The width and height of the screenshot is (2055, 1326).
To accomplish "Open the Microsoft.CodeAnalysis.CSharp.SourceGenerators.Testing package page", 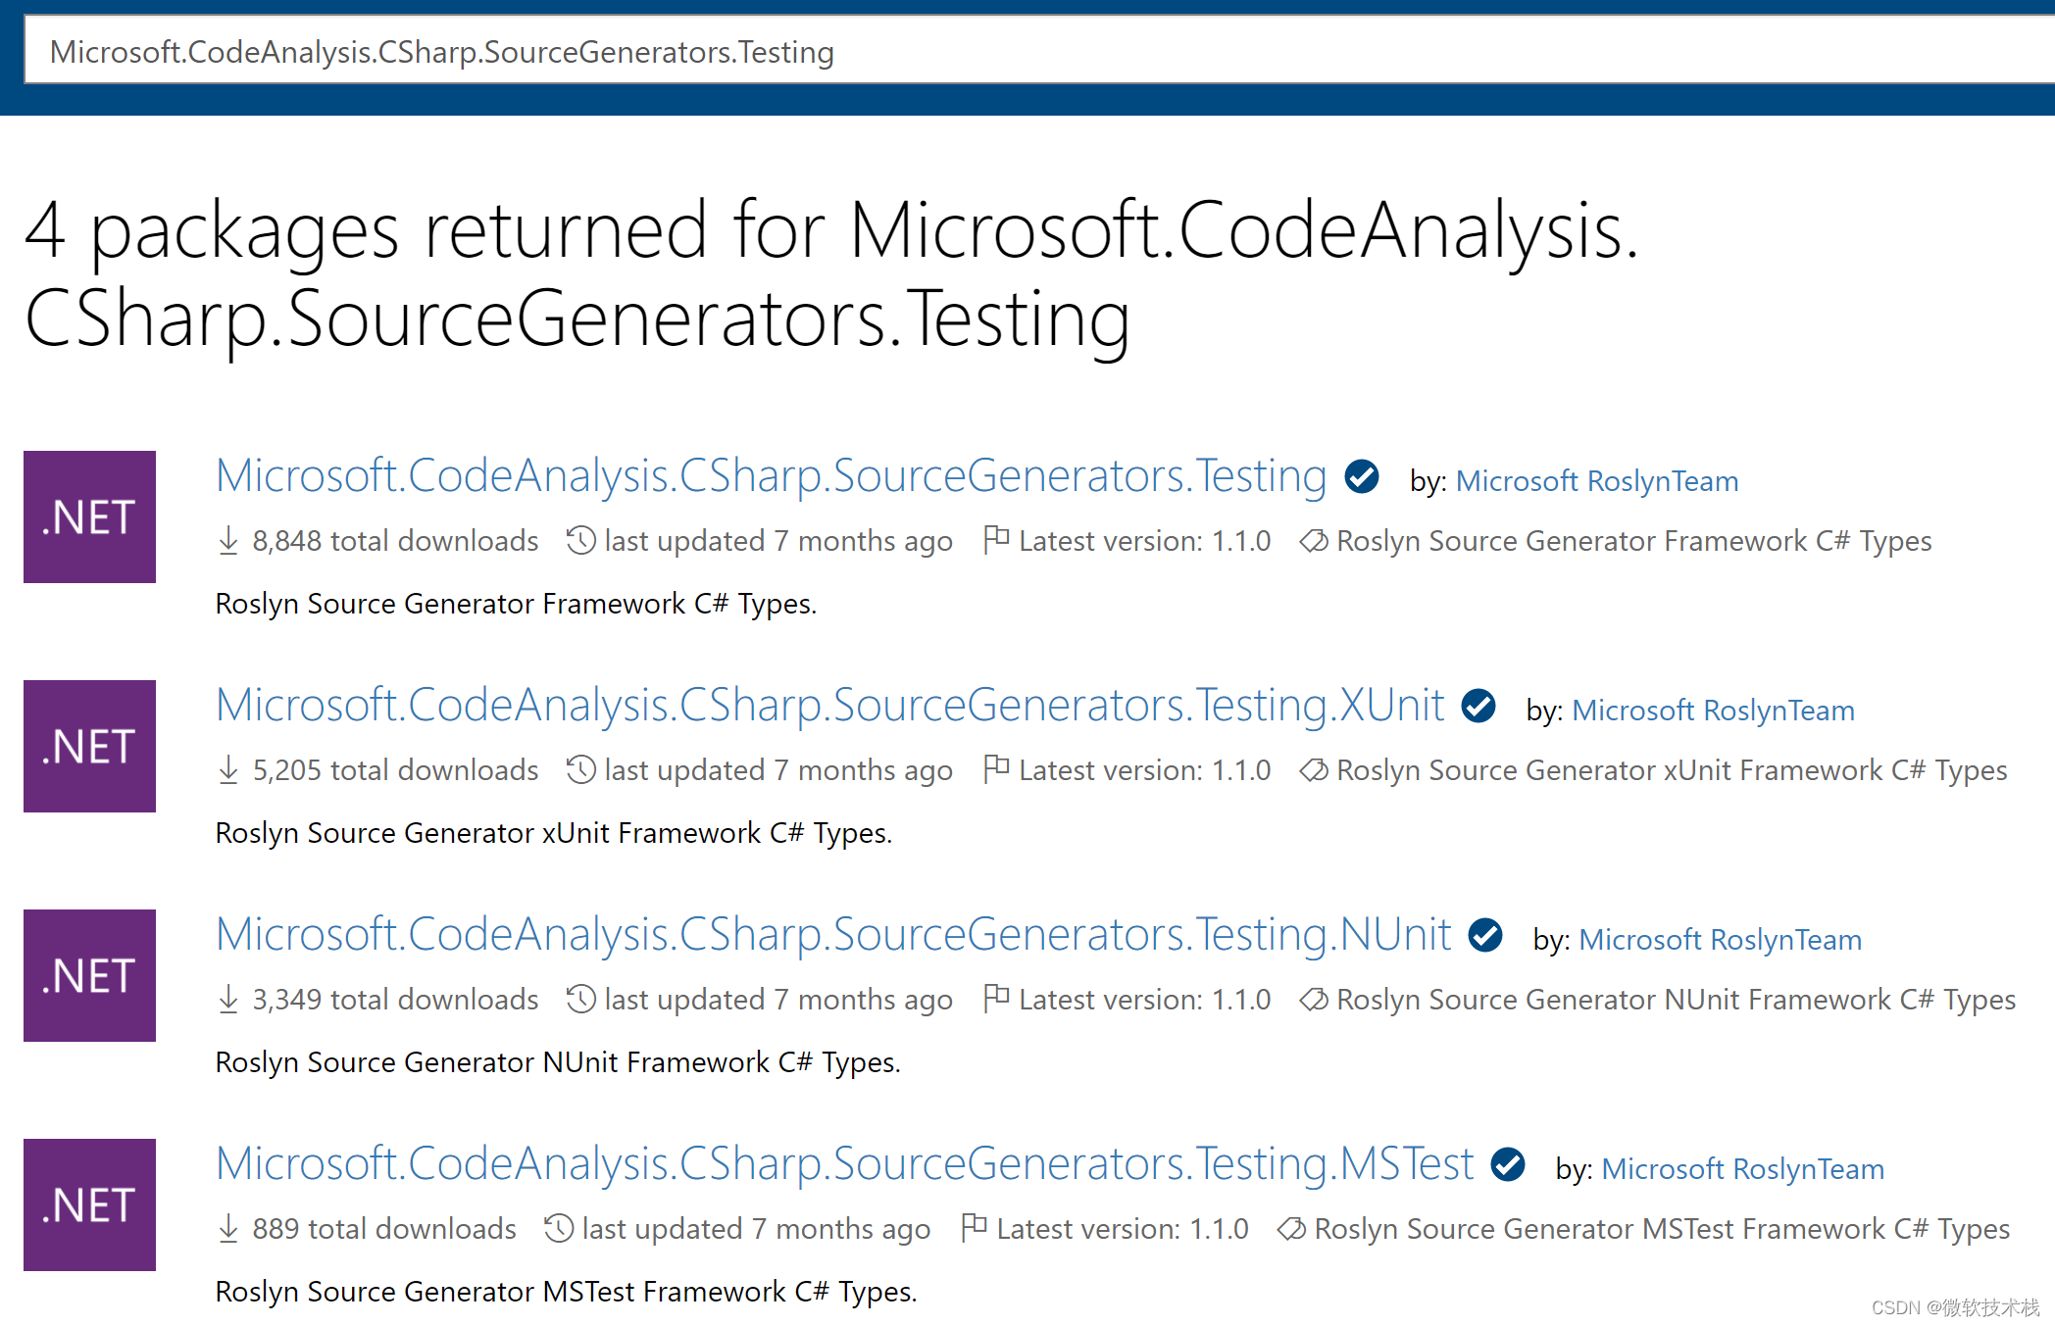I will coord(768,475).
